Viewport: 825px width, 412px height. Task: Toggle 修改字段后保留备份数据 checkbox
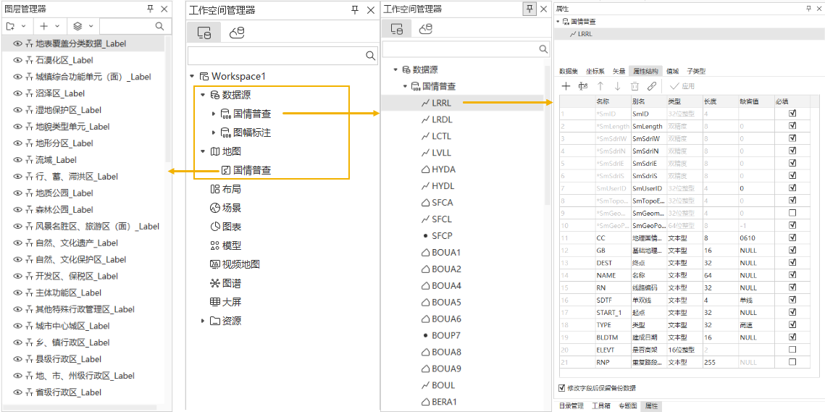(x=562, y=388)
